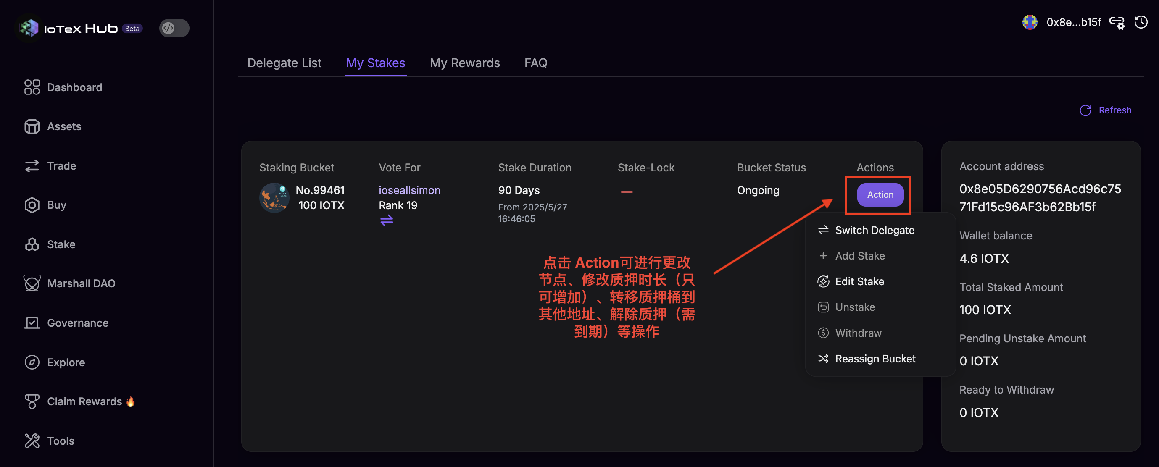This screenshot has height=467, width=1159.
Task: Open the Action dropdown button
Action: pyautogui.click(x=880, y=194)
